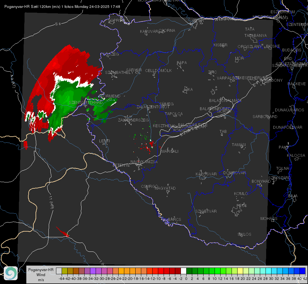308x284 pixels.
Task: Click the SOPRON city label
Action: (116, 20)
